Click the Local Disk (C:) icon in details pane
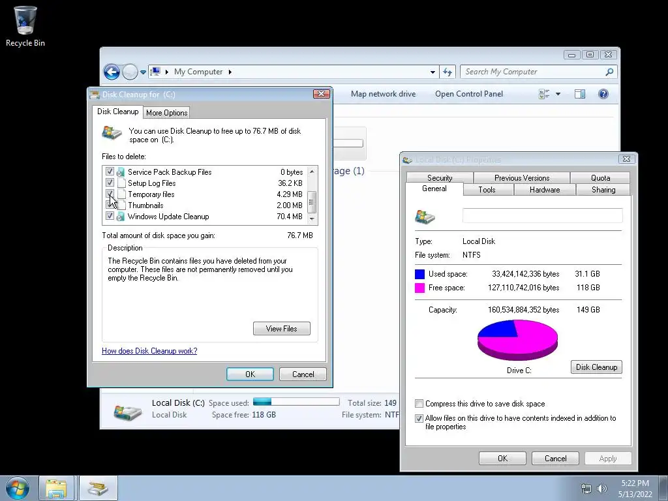Image resolution: width=668 pixels, height=501 pixels. (127, 412)
